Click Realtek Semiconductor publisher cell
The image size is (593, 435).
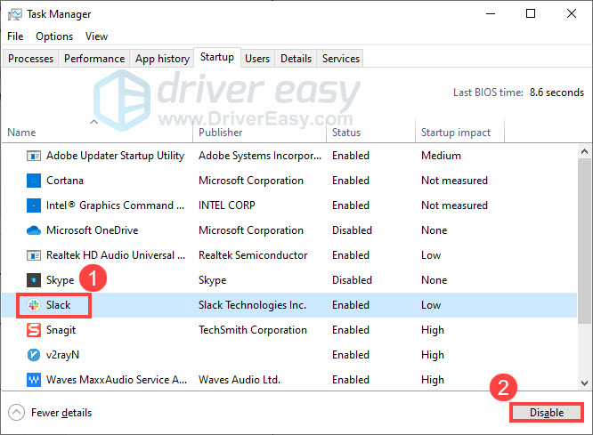253,255
